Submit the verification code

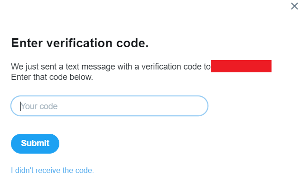[x=35, y=144]
